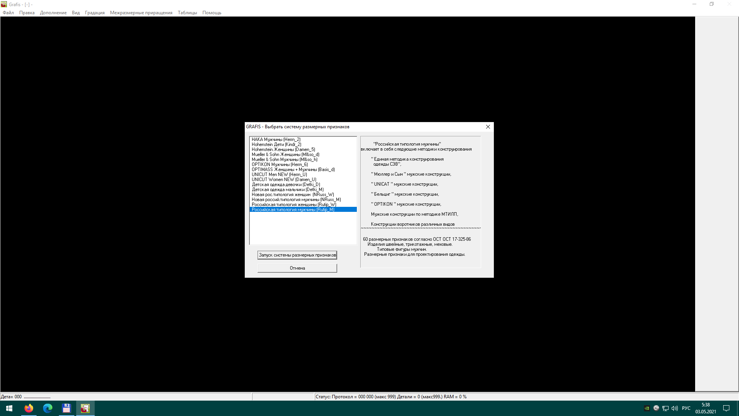Click the floppy disk taskbar app icon
The height and width of the screenshot is (416, 739).
click(x=67, y=408)
